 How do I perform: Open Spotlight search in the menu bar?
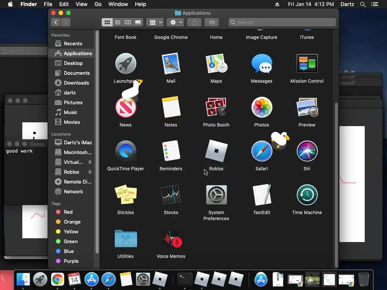[362, 4]
